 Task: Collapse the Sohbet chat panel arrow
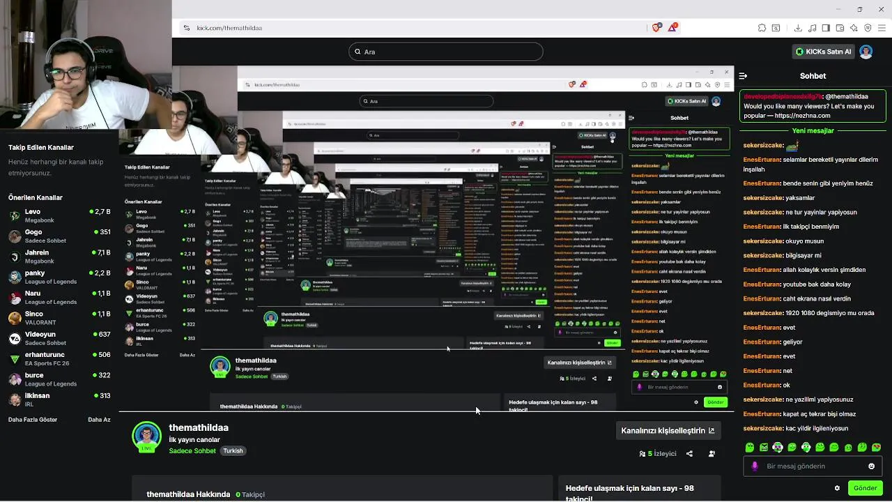743,76
